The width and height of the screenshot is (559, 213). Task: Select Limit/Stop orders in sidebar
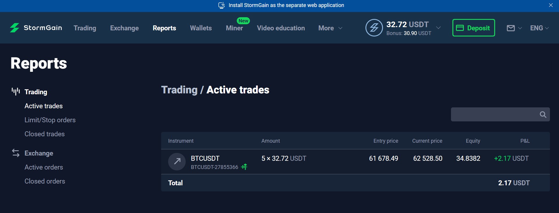50,120
